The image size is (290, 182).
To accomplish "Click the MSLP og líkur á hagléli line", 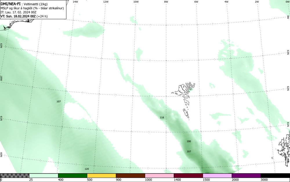I will point(32,8).
